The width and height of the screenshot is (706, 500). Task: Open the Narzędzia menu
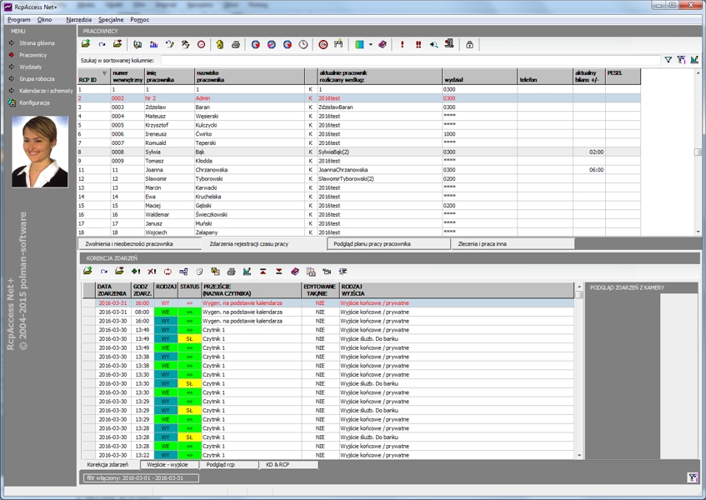point(78,19)
